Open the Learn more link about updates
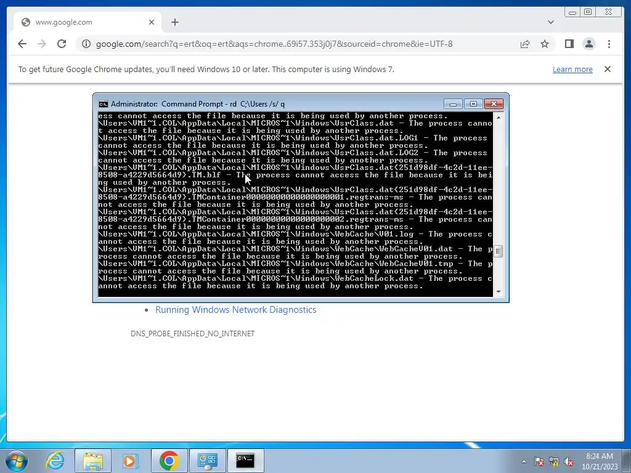The image size is (631, 473). (572, 69)
